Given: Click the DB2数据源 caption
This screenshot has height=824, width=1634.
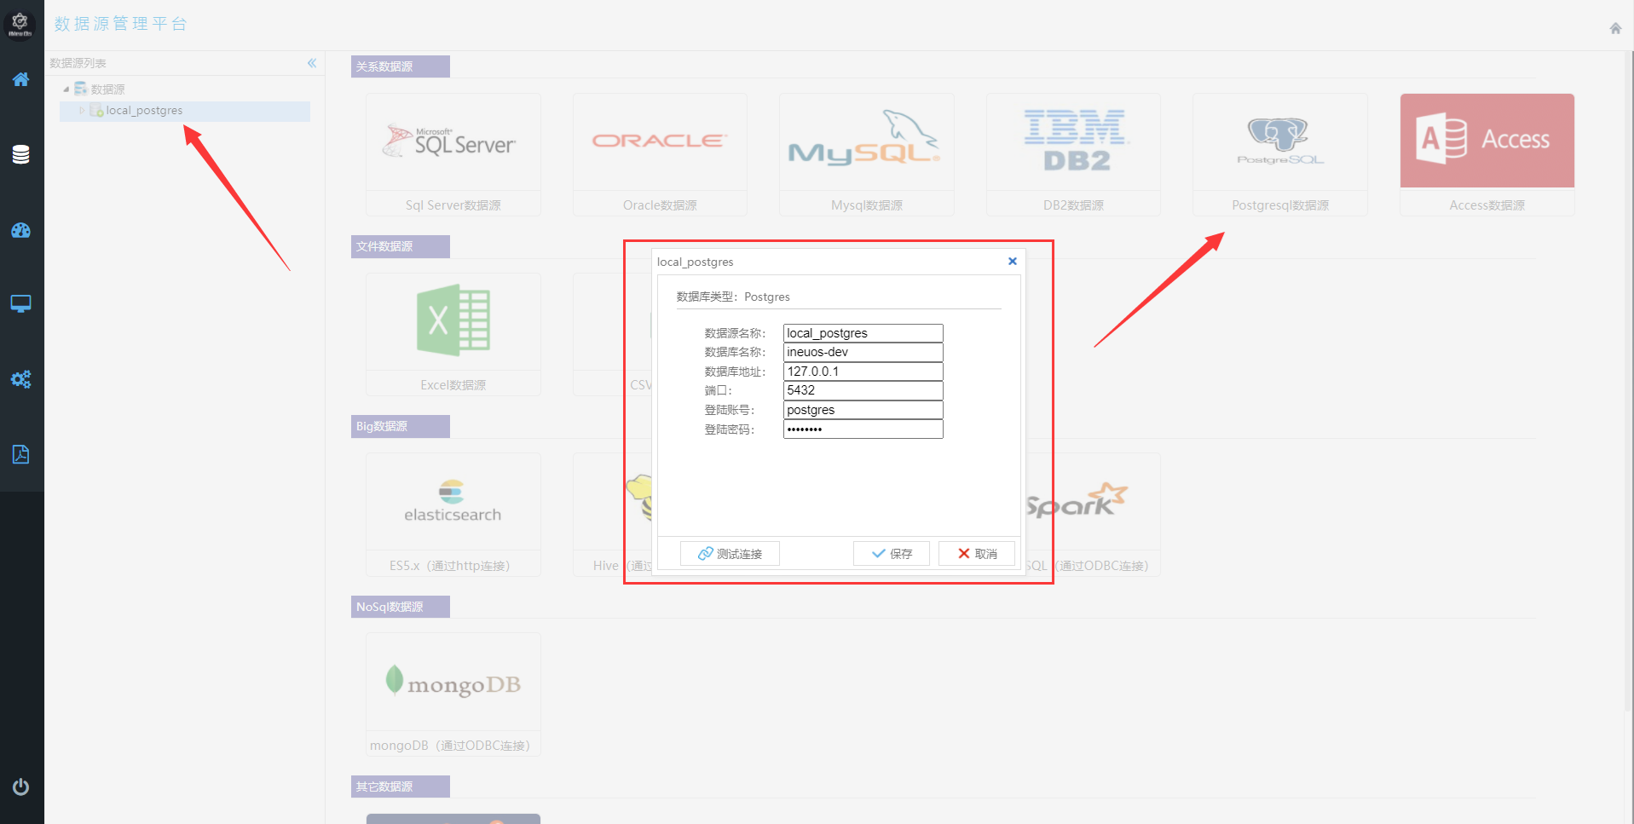Looking at the screenshot, I should point(1073,205).
